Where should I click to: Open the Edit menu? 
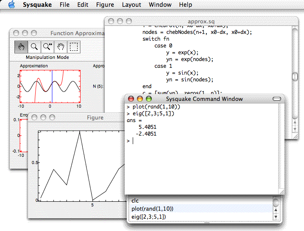83,5
